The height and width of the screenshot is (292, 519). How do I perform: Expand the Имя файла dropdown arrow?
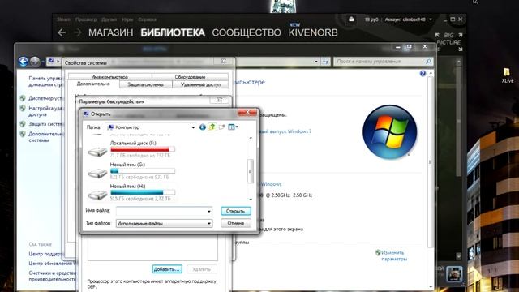[209, 211]
